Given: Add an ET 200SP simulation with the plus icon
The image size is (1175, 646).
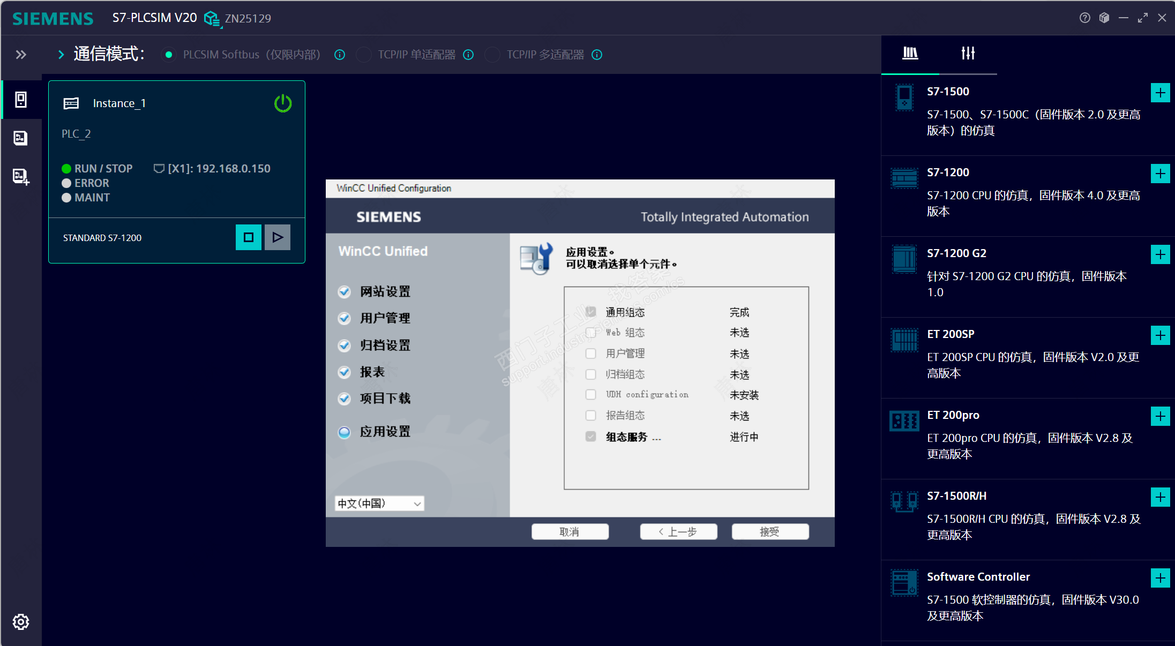Looking at the screenshot, I should 1160,335.
